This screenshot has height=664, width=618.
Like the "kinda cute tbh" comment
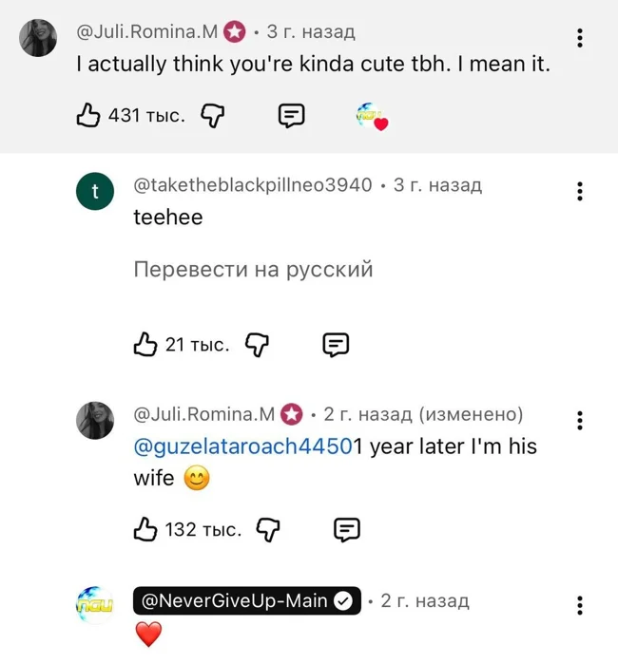[88, 116]
